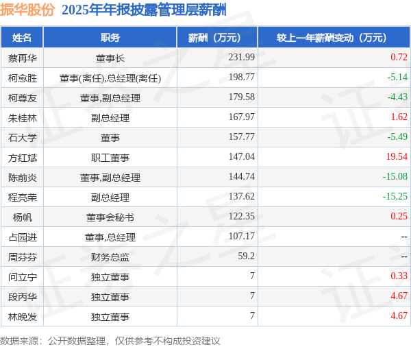This screenshot has height=347, width=411.
Task: Click the salary value 198.77
Action: (241, 77)
